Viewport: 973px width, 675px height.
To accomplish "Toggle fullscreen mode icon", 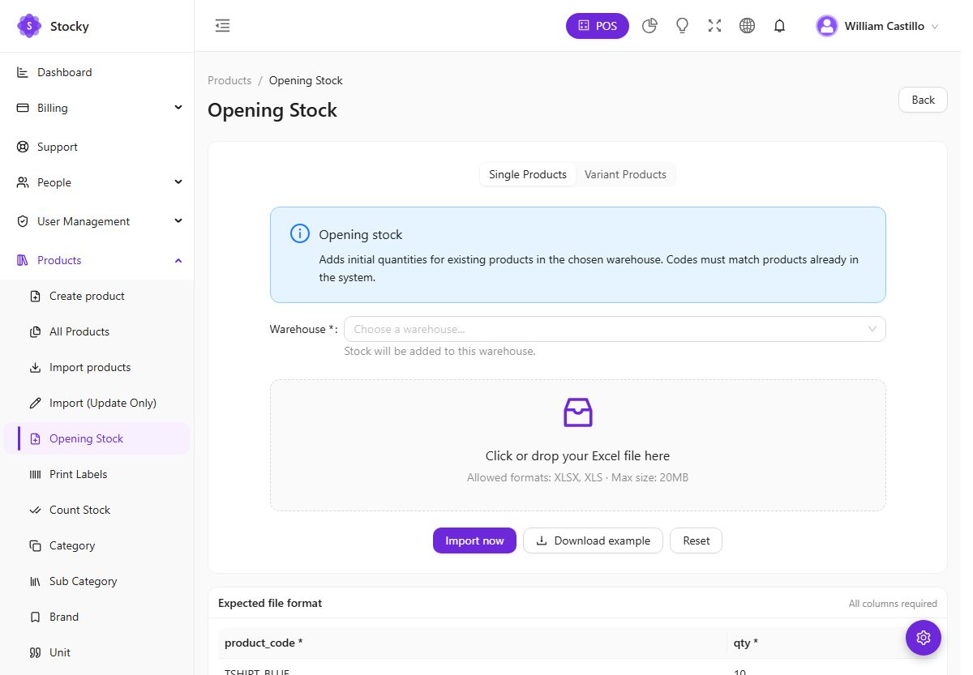I will pos(714,26).
